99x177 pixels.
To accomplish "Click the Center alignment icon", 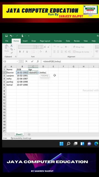I will [58, 52].
